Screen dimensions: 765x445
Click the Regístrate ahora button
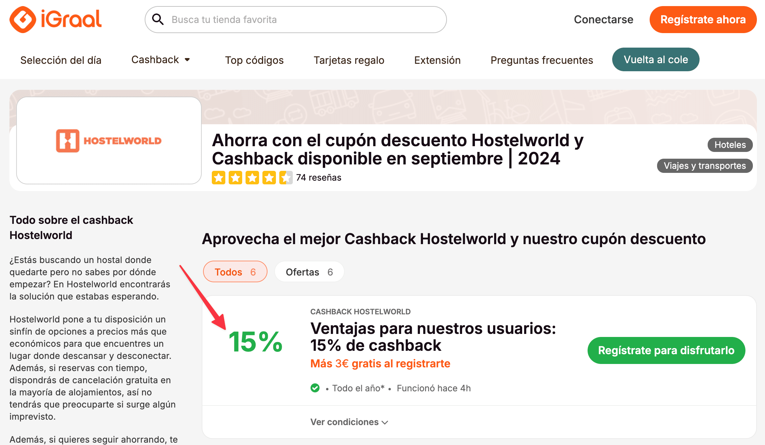703,20
